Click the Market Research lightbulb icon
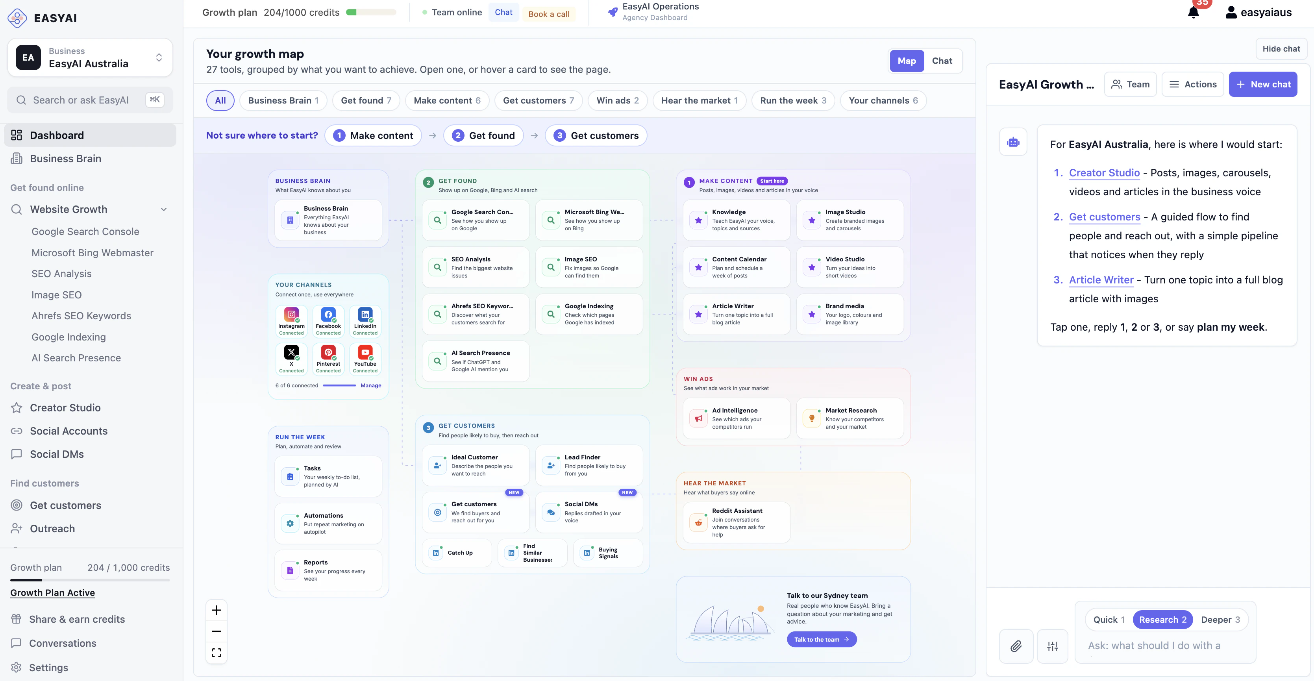Viewport: 1314px width, 681px height. (x=812, y=418)
